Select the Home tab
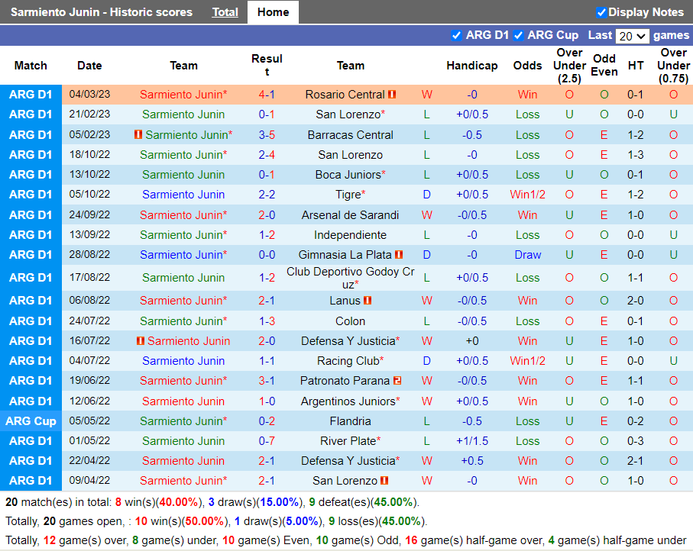 click(x=273, y=12)
